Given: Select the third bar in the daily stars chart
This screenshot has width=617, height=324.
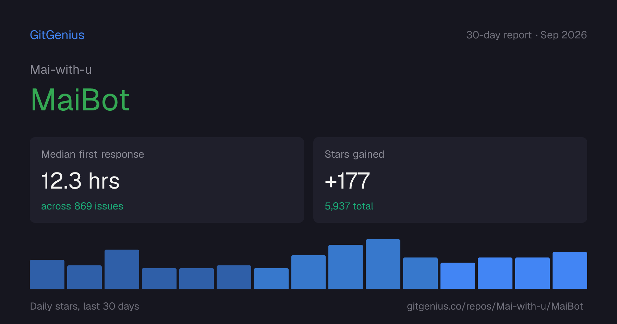Looking at the screenshot, I should pyautogui.click(x=122, y=269).
